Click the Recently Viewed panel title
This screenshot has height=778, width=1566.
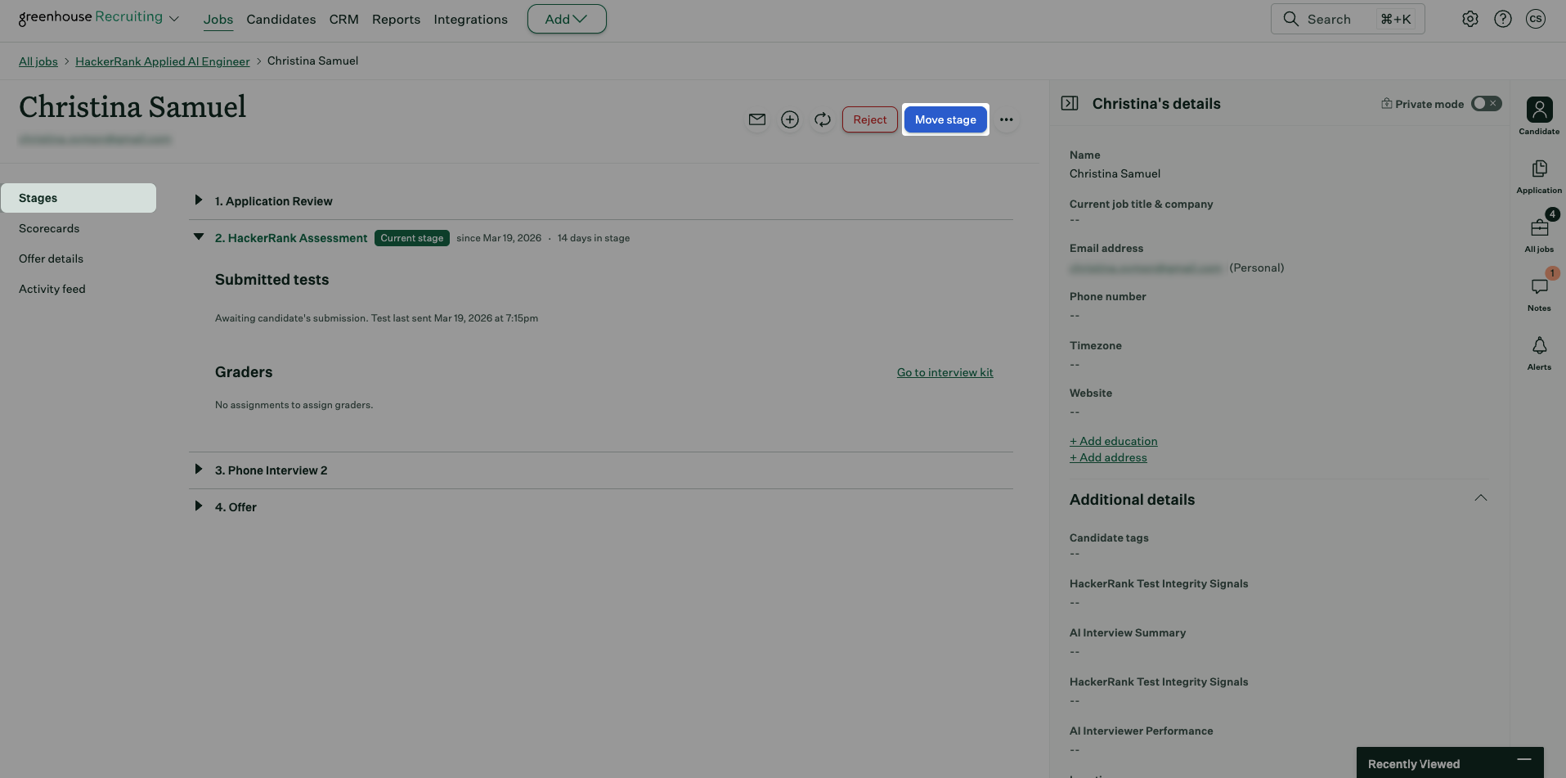pos(1414,764)
